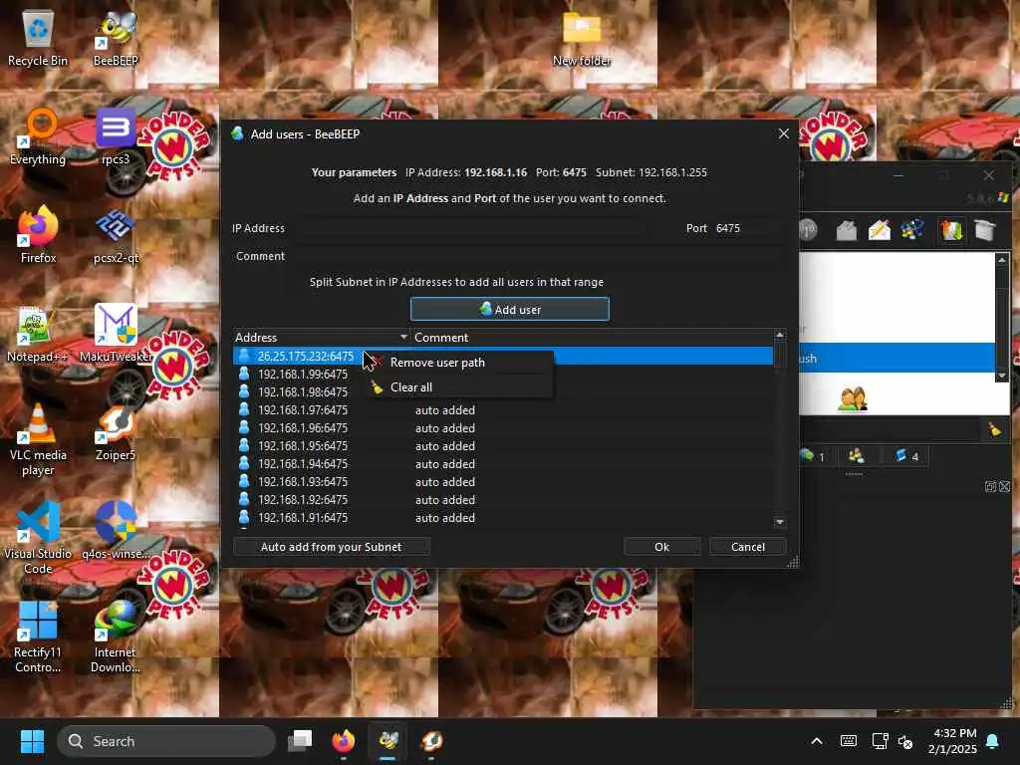Viewport: 1020px width, 765px height.
Task: Open the Windows Start menu
Action: coord(32,741)
